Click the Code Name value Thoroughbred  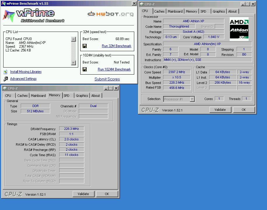tap(179, 26)
